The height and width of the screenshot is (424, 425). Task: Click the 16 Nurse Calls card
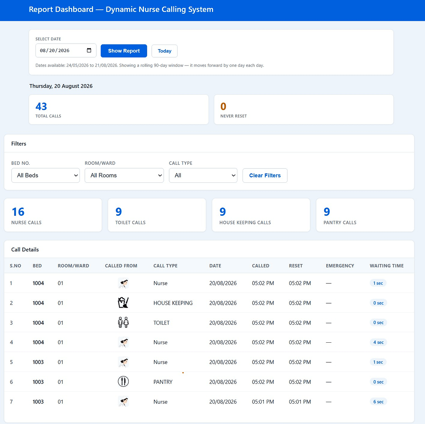click(53, 215)
